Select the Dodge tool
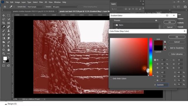The width and height of the screenshot is (188, 106). pyautogui.click(x=4, y=42)
